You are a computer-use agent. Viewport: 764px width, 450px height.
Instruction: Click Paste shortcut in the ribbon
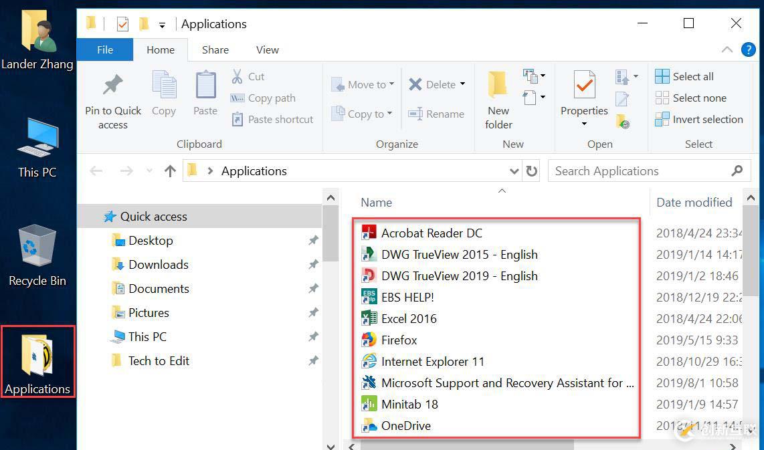(x=272, y=119)
